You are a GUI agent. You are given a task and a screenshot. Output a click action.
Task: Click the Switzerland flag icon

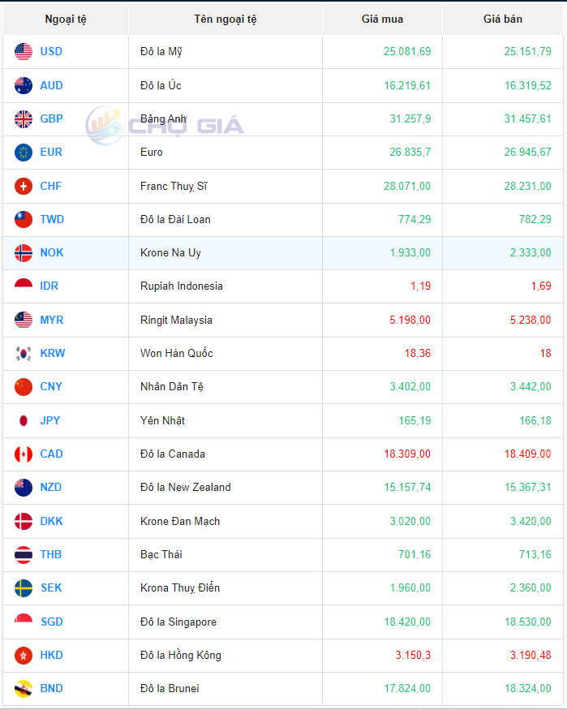[x=24, y=186]
